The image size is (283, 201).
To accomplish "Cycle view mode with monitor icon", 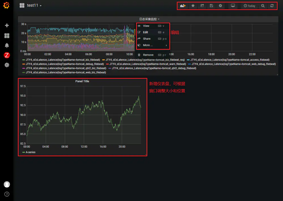I will click(233, 6).
